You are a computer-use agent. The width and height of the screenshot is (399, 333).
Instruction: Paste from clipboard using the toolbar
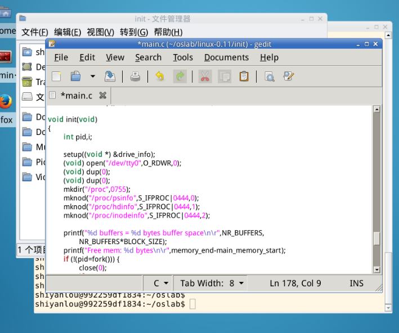(244, 76)
